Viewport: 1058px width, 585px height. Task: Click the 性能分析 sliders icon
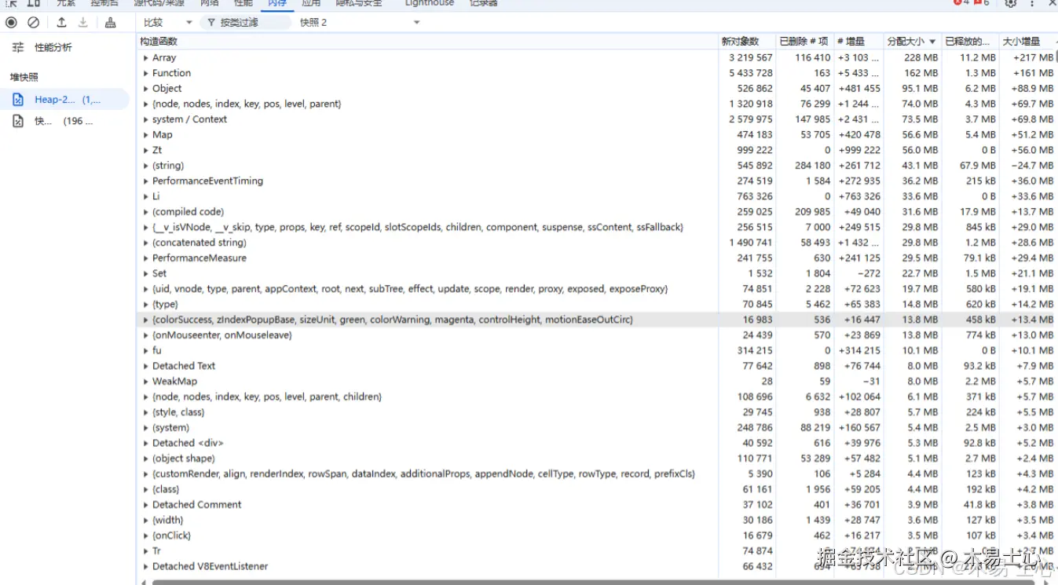[x=18, y=48]
